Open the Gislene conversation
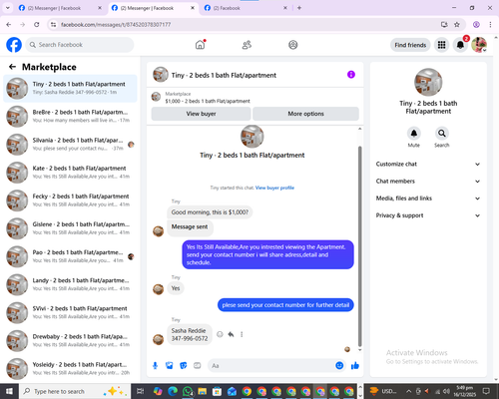The image size is (499, 399). (x=70, y=228)
